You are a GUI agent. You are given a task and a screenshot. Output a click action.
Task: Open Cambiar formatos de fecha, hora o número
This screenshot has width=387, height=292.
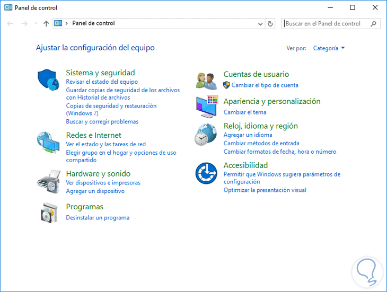(x=279, y=152)
